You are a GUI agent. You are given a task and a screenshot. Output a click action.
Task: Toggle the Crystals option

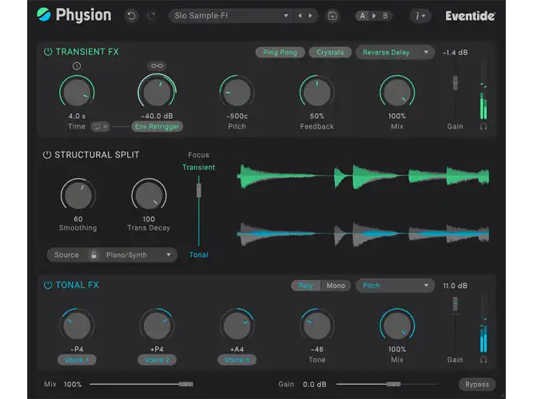330,53
